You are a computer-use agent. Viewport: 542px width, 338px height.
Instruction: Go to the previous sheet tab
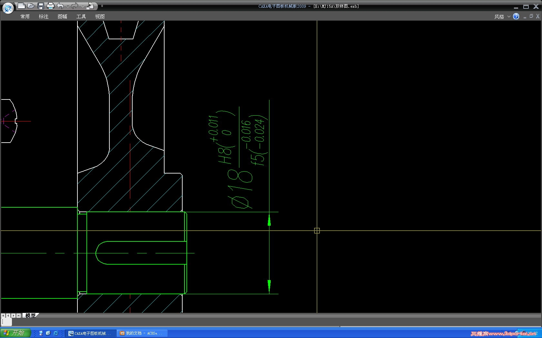(8, 315)
